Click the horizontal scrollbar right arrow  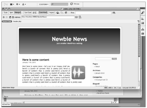pos(115,103)
